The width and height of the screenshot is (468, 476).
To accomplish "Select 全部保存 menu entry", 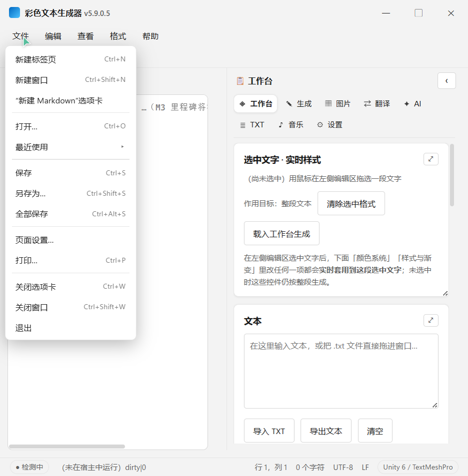I will (x=70, y=214).
